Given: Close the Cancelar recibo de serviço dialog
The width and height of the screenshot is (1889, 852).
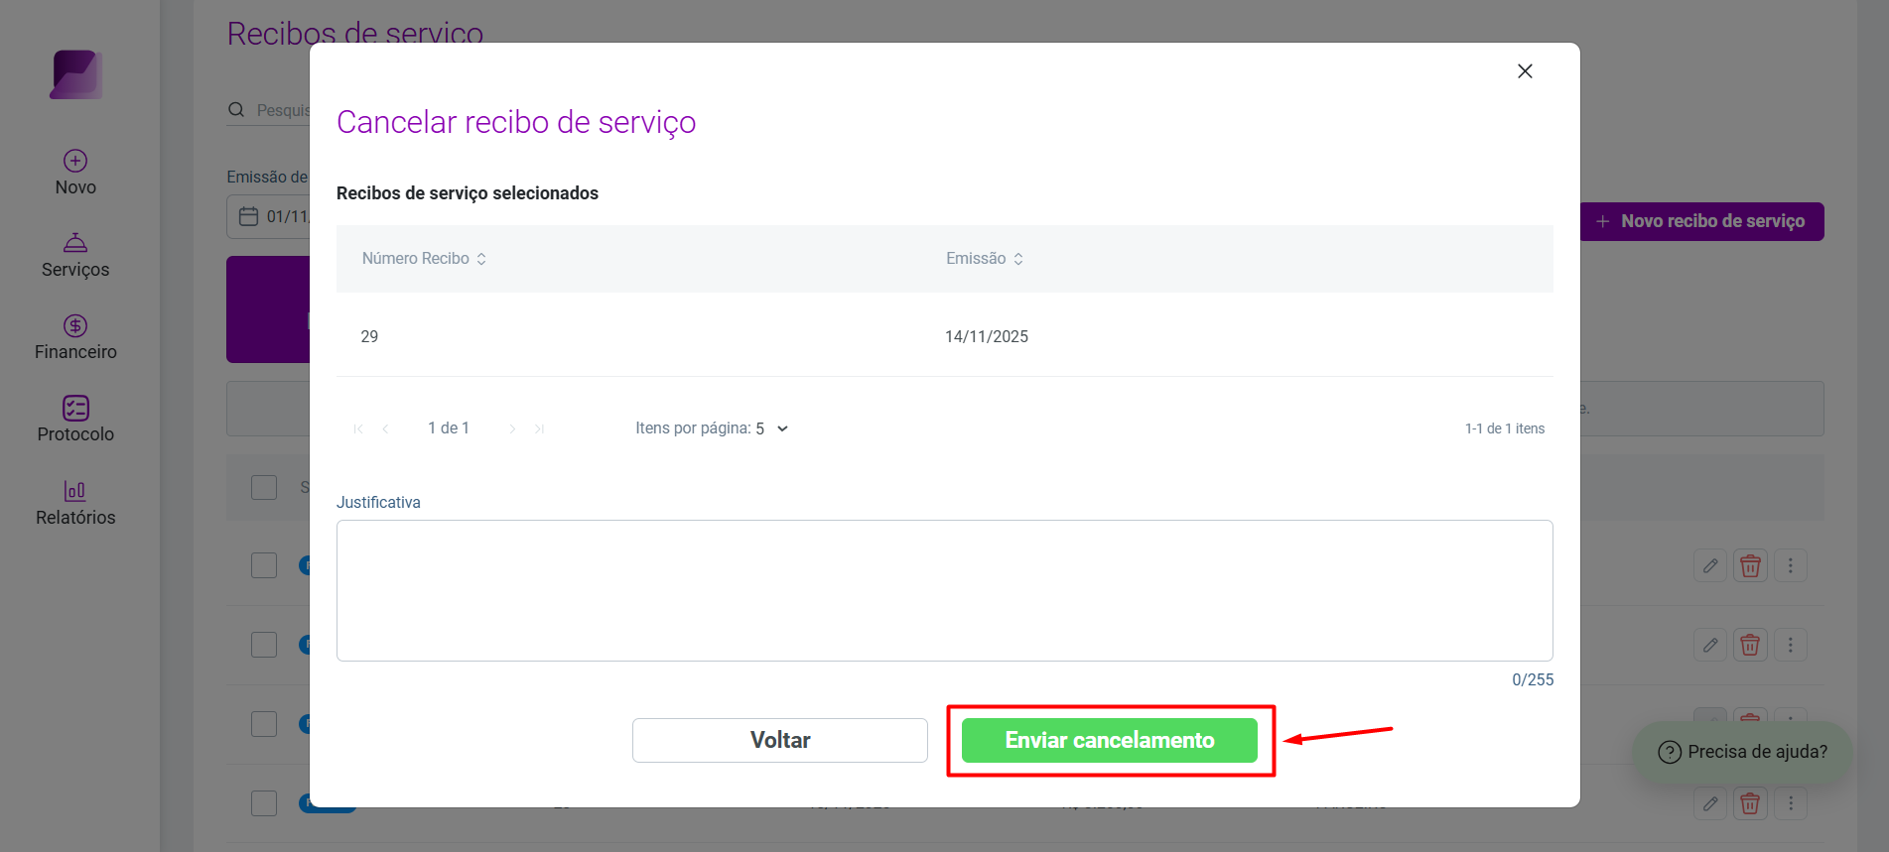Looking at the screenshot, I should [1525, 71].
